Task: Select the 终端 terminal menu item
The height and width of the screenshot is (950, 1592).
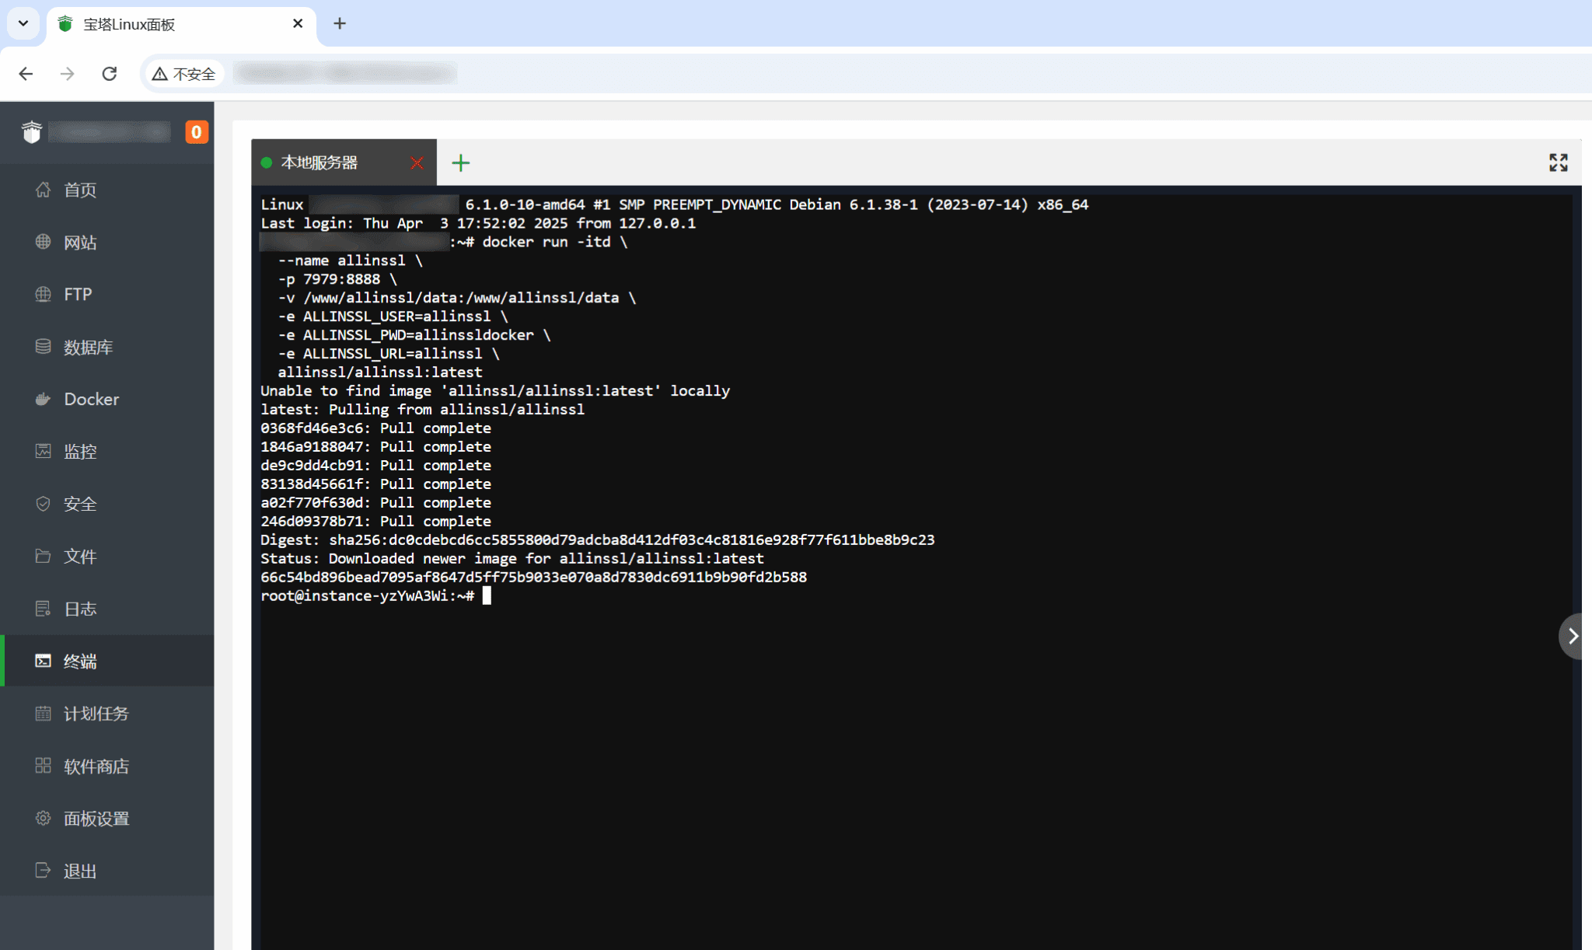Action: [x=79, y=662]
